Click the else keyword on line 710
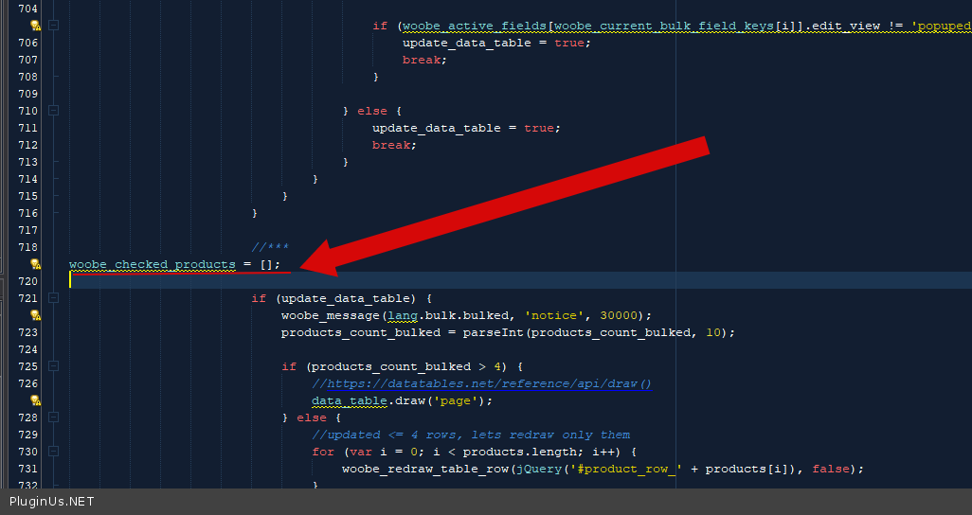Image resolution: width=972 pixels, height=515 pixels. coord(372,111)
